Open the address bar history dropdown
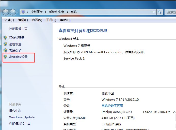 [x=154, y=12]
